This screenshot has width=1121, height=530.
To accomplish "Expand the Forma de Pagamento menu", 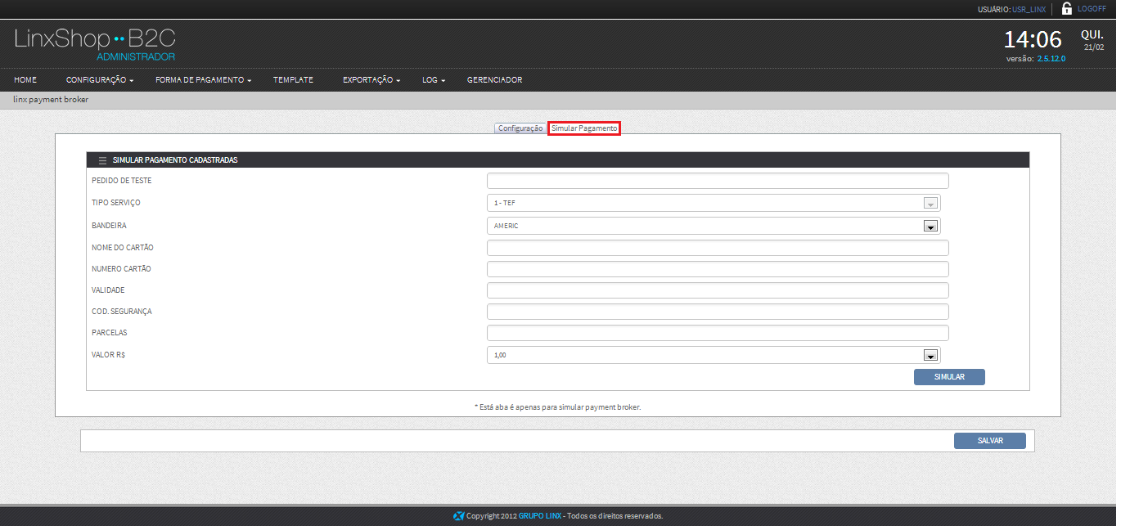I will point(203,80).
